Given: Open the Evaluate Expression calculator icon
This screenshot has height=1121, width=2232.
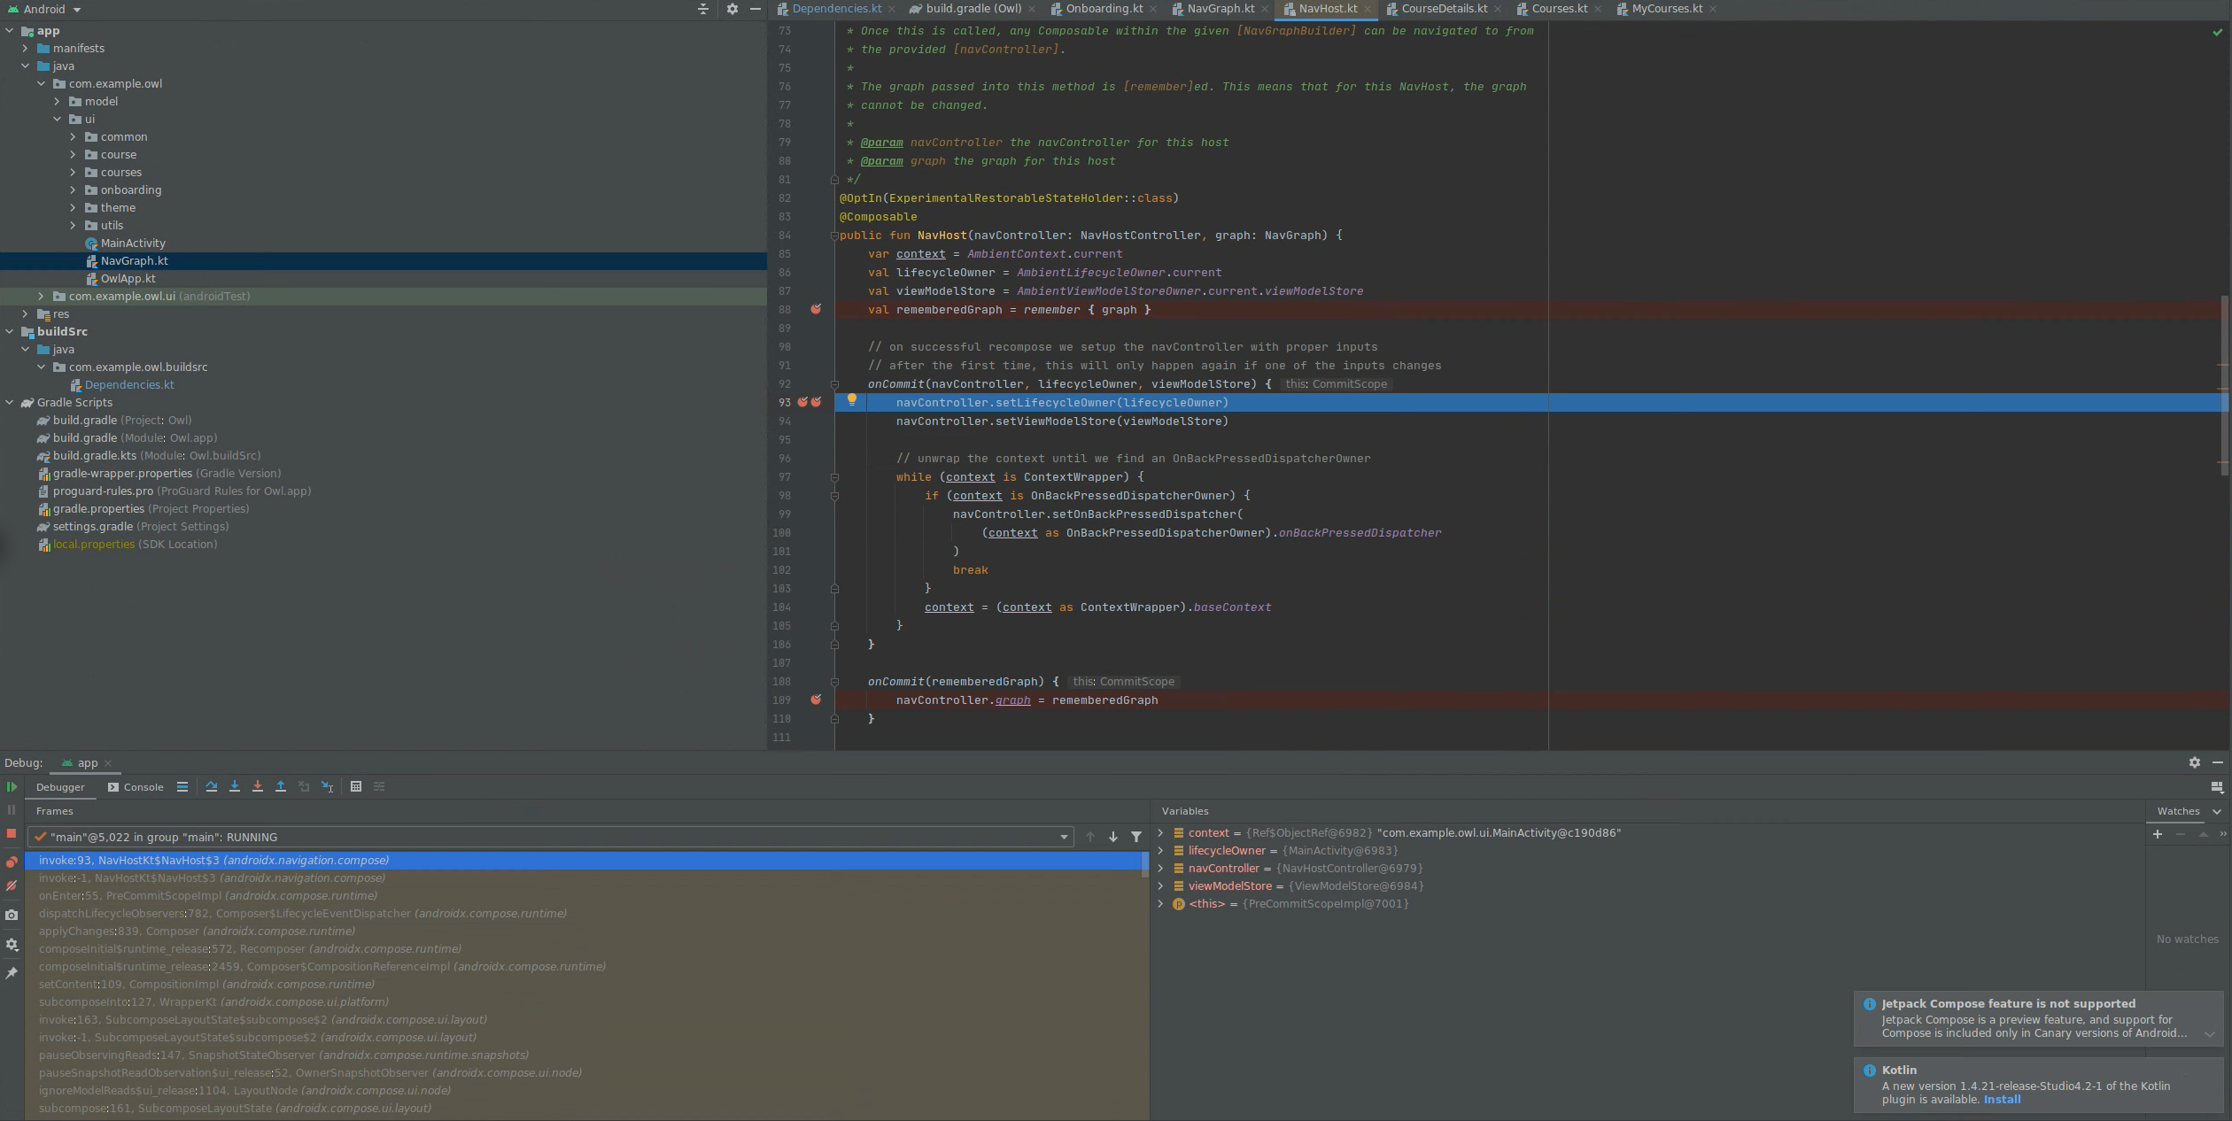Looking at the screenshot, I should coord(356,786).
